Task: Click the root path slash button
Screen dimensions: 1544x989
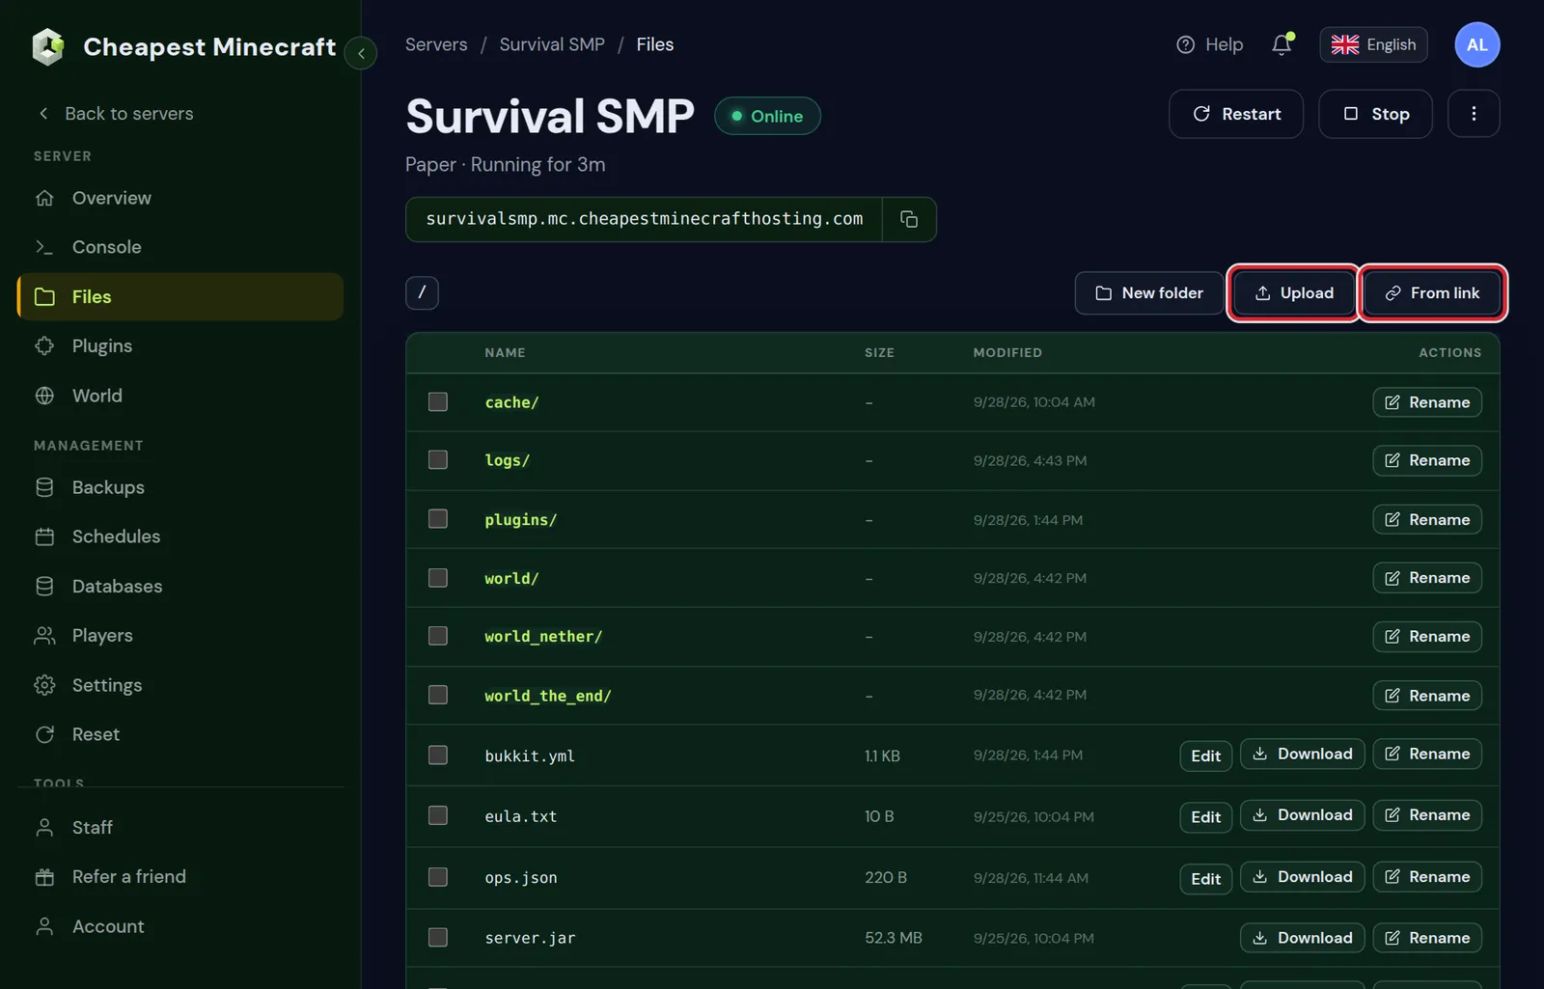Action: (x=422, y=292)
